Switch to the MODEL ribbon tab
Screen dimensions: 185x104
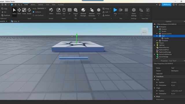(33, 5)
